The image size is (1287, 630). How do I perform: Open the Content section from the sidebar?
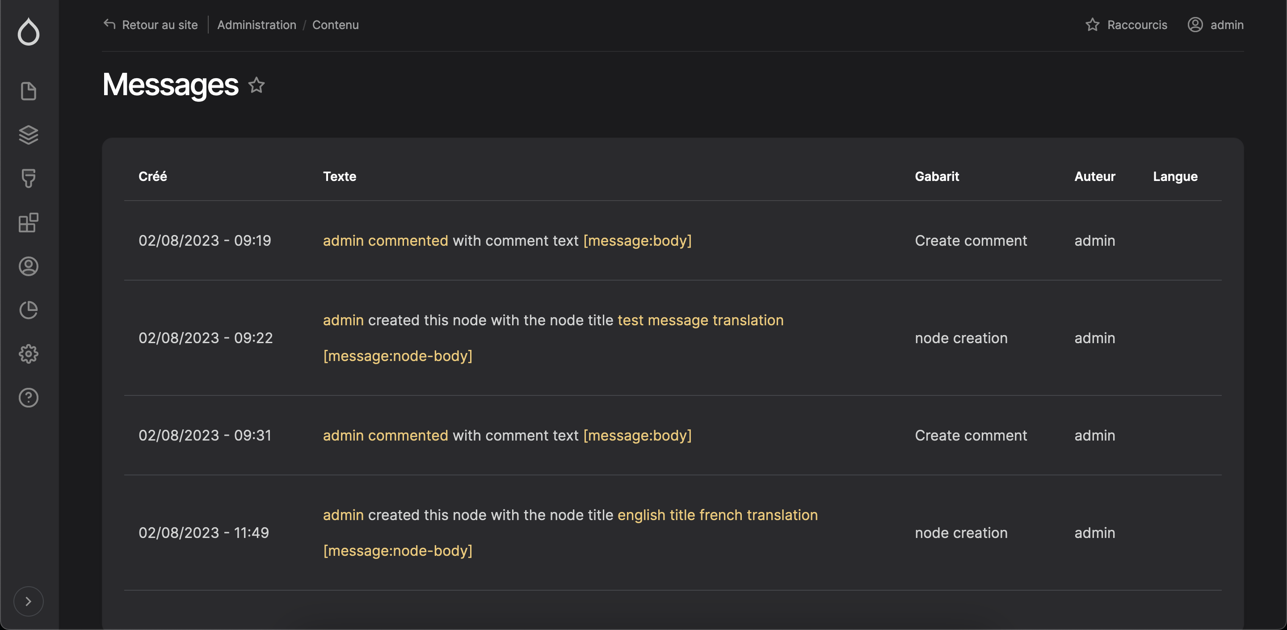click(x=29, y=91)
